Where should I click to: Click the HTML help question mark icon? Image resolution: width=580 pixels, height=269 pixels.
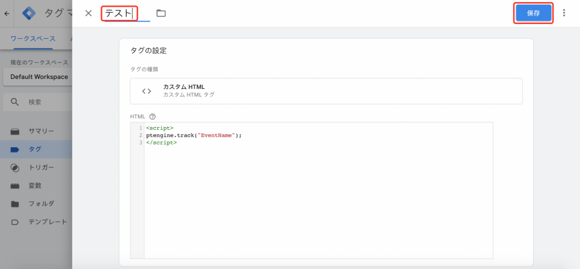[x=153, y=116]
